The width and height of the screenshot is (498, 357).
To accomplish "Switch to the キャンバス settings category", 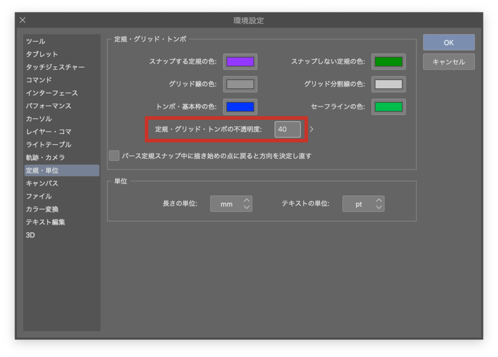I will click(42, 184).
